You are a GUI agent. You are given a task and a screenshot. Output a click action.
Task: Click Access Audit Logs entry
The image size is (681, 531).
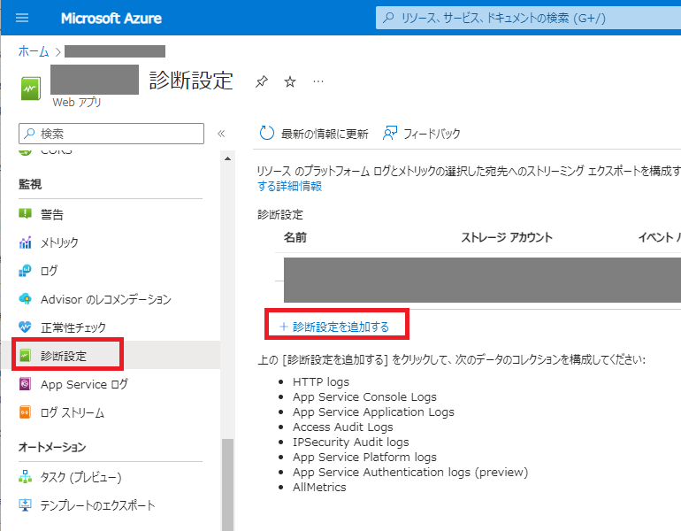coord(342,427)
